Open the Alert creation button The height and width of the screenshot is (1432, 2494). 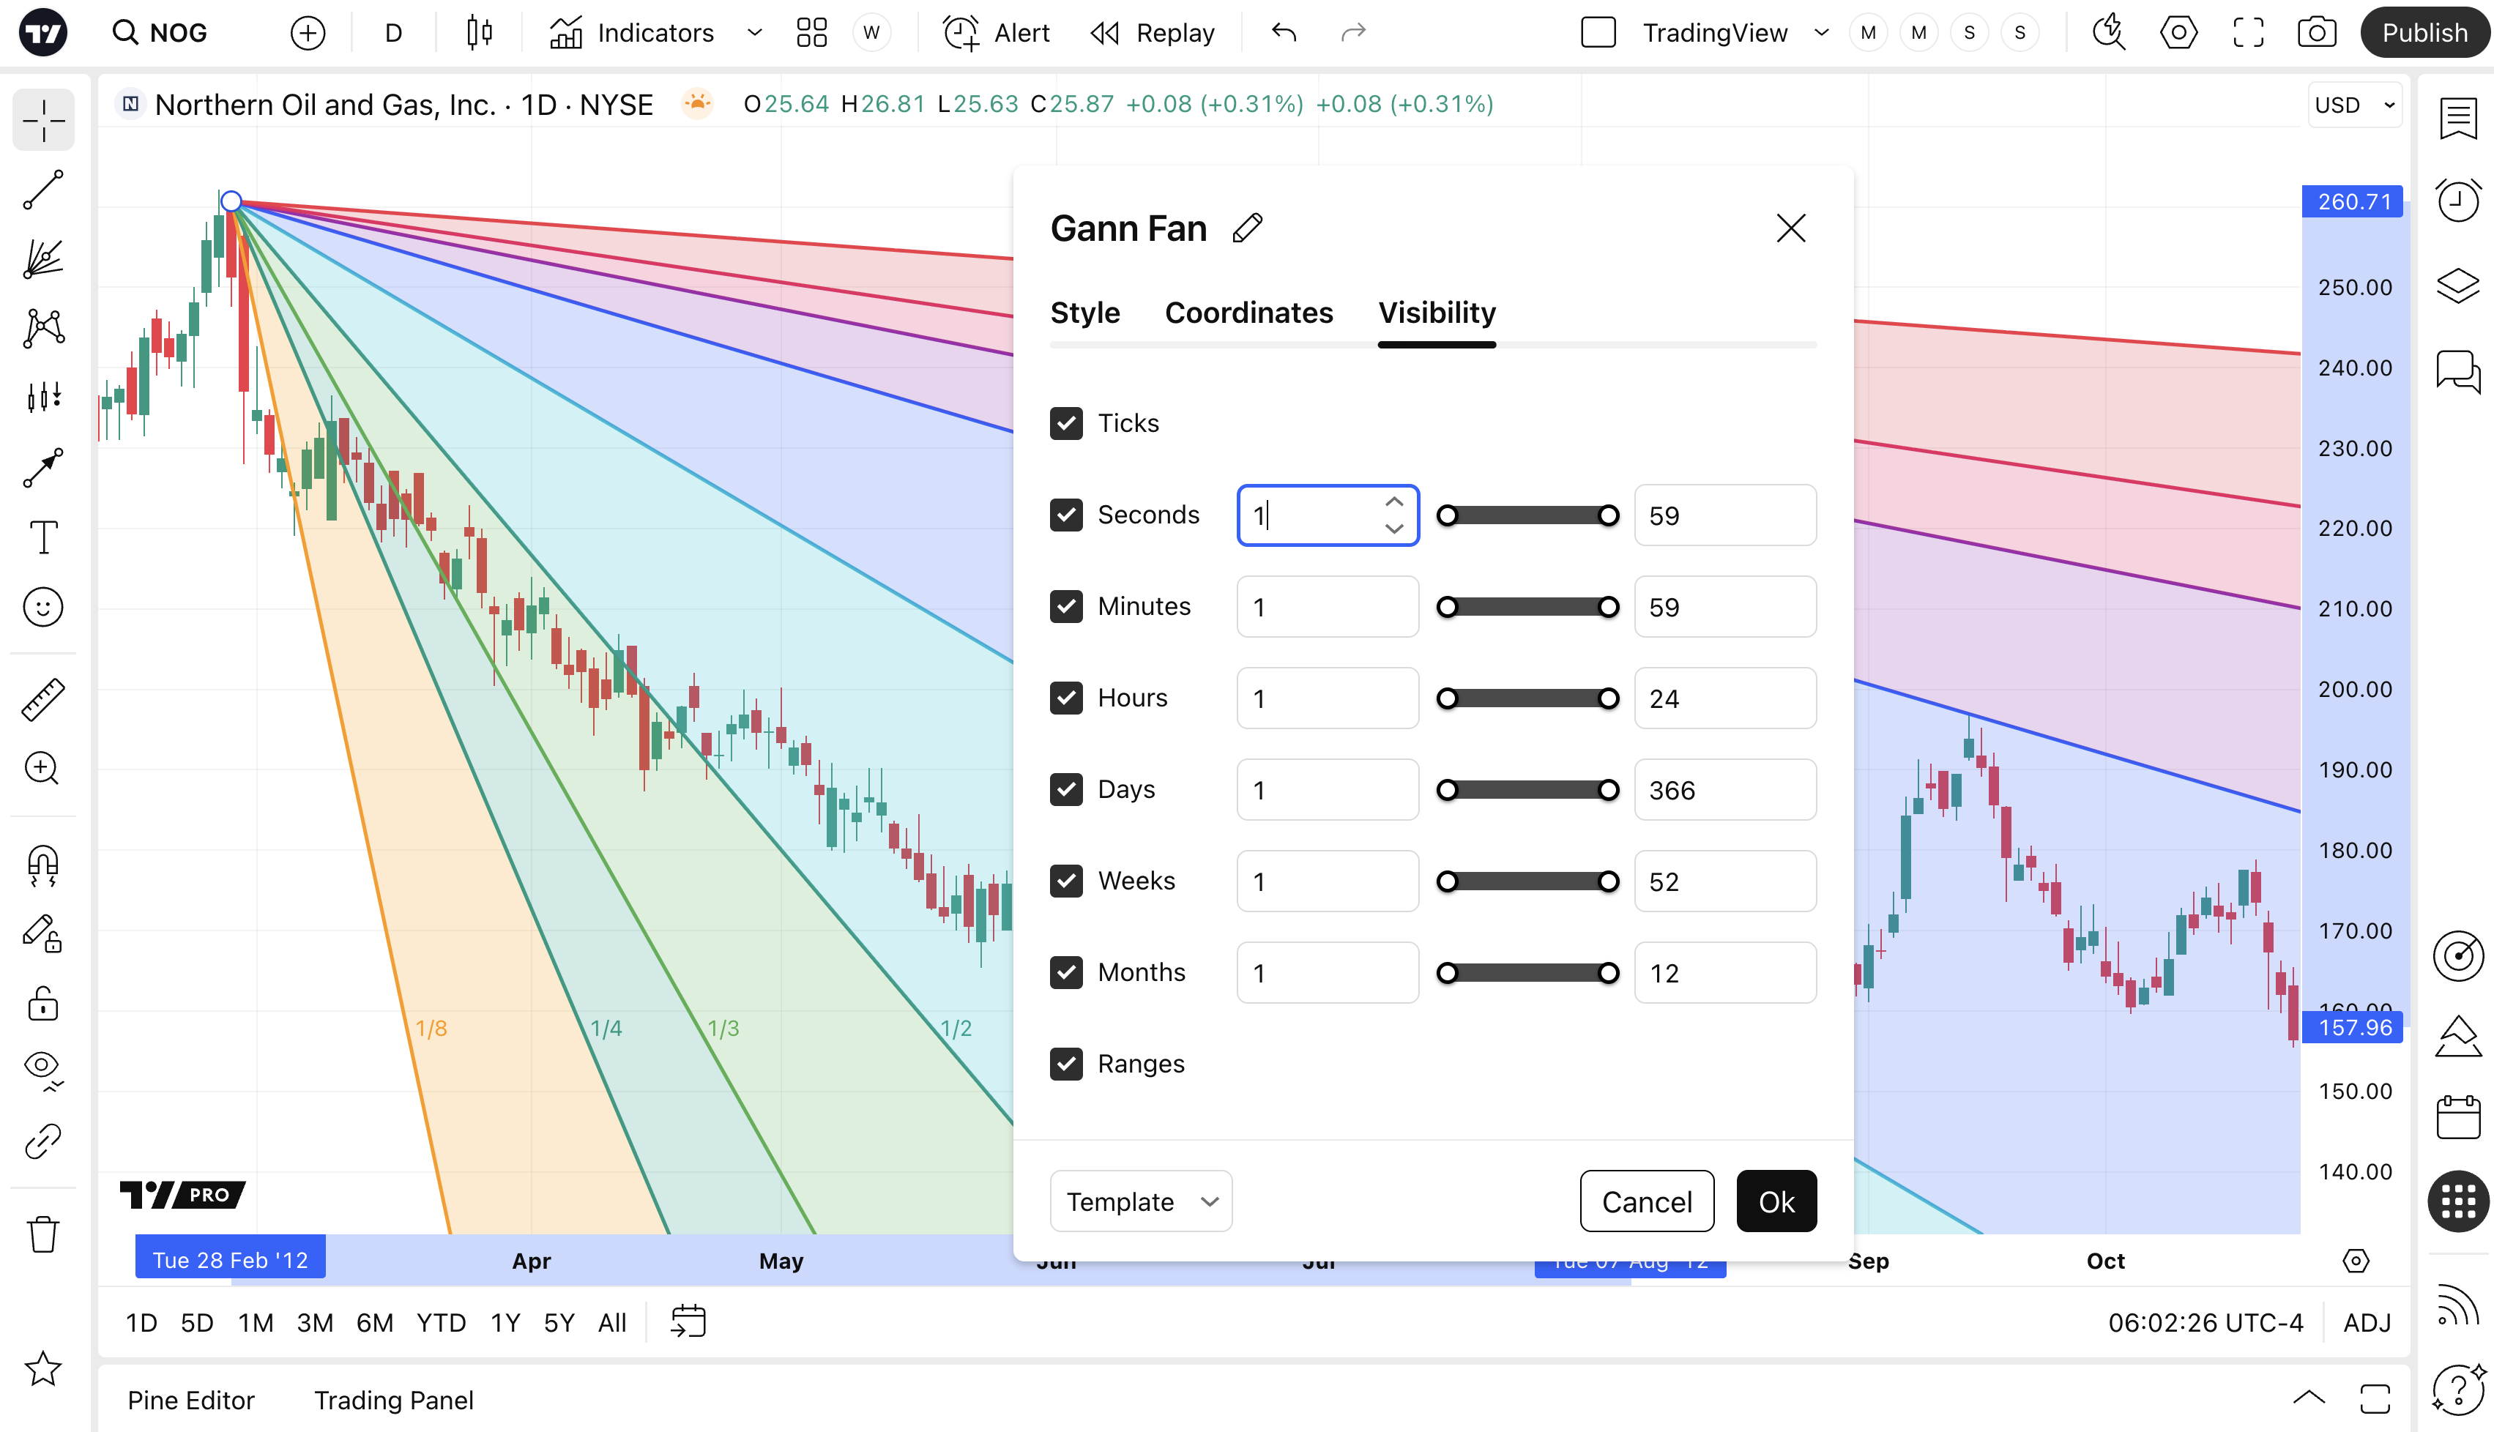[x=997, y=32]
